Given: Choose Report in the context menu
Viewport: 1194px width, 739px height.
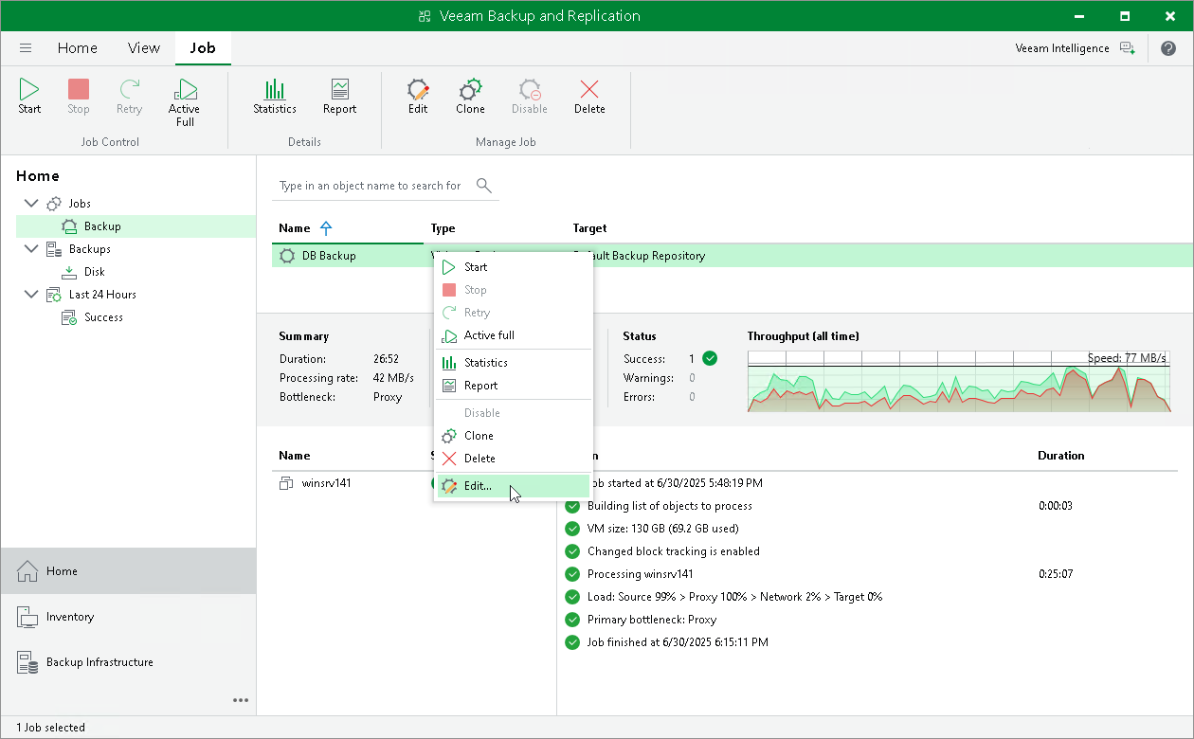Looking at the screenshot, I should [x=513, y=386].
